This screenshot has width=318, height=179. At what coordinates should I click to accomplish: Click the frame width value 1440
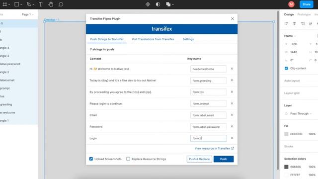[x=294, y=52]
